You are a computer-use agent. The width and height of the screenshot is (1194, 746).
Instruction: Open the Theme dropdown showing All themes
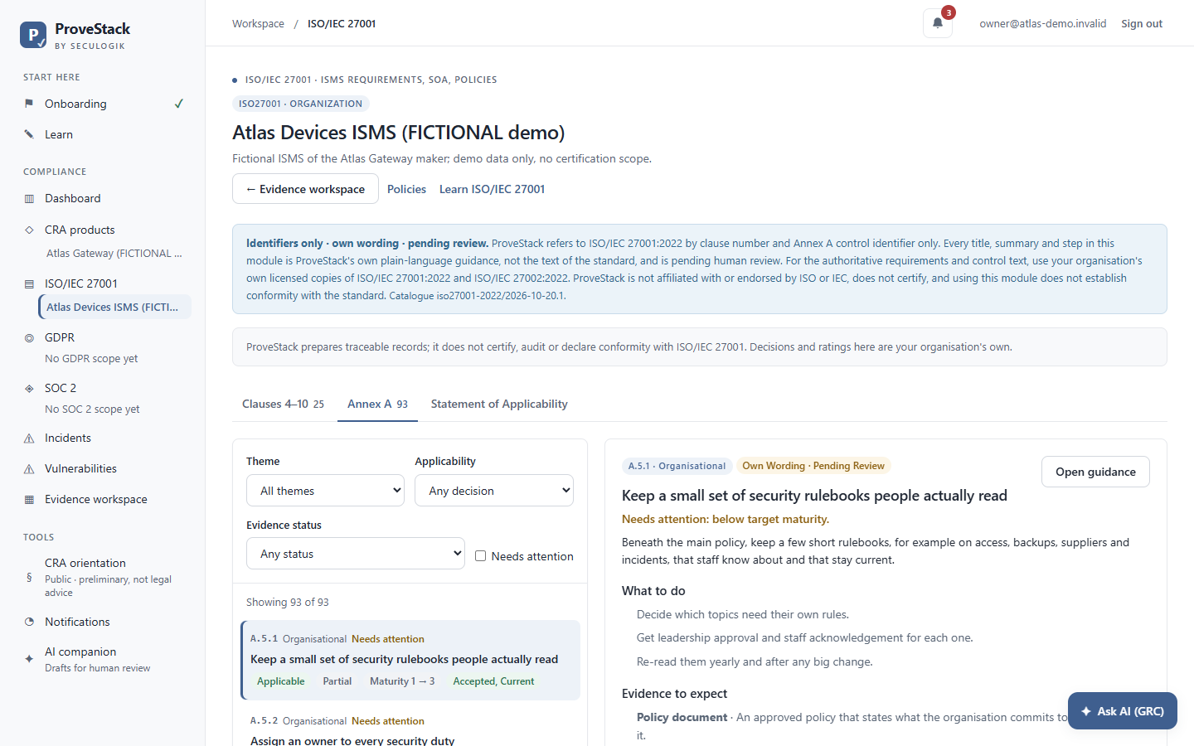tap(325, 491)
